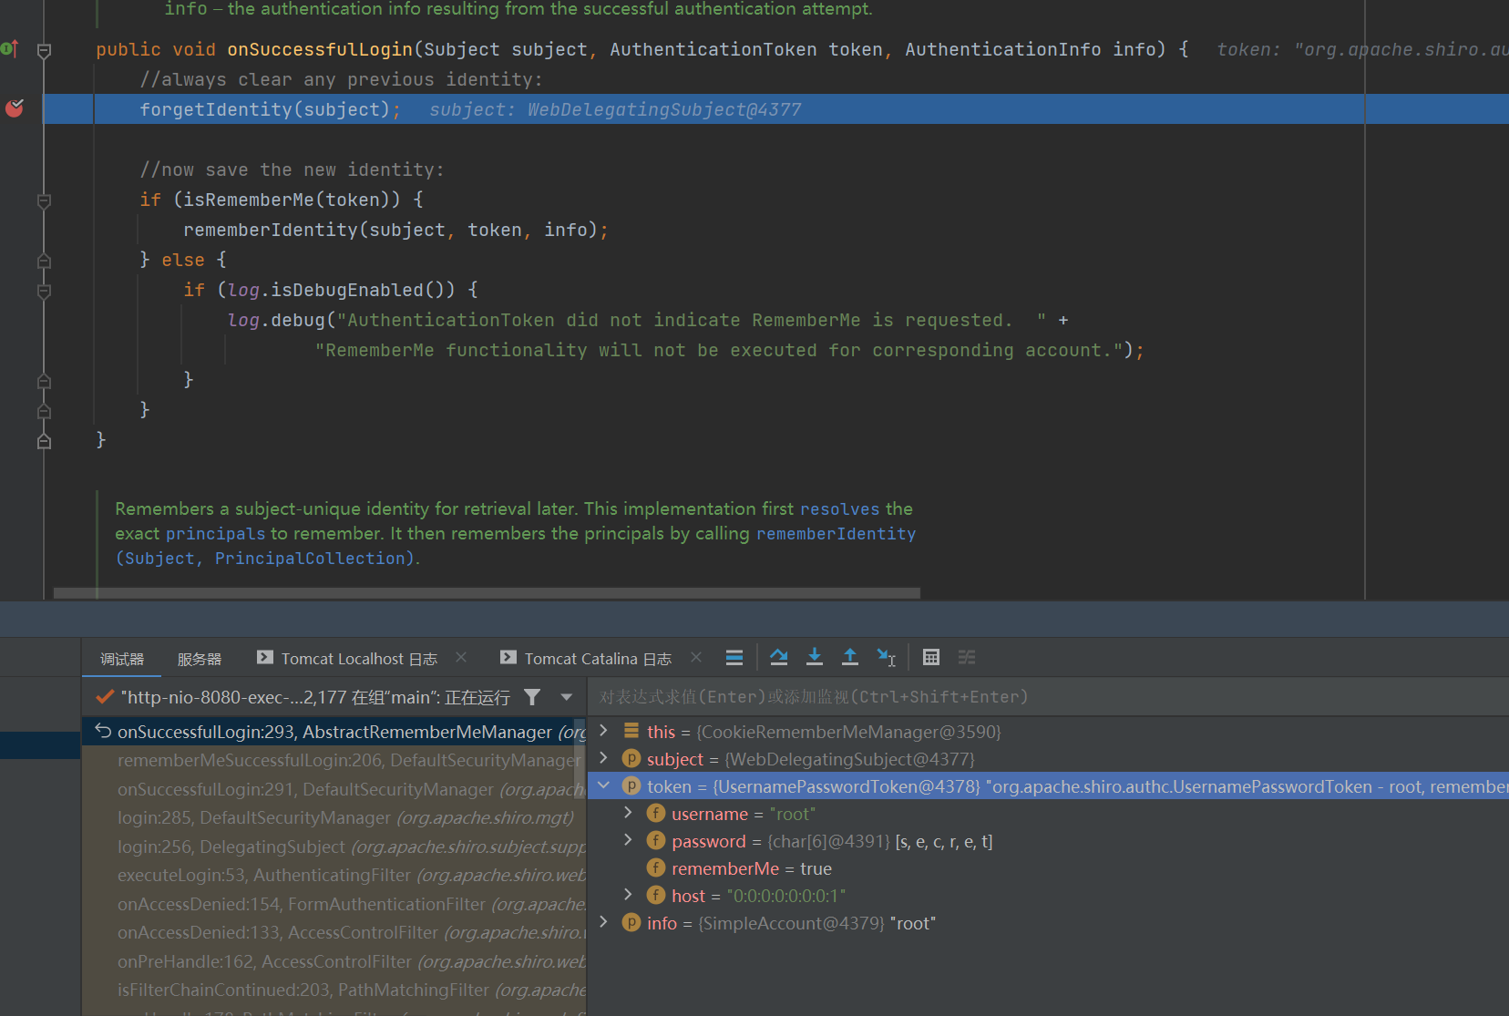The height and width of the screenshot is (1016, 1509).
Task: Click the Step Over debugger icon
Action: point(779,657)
